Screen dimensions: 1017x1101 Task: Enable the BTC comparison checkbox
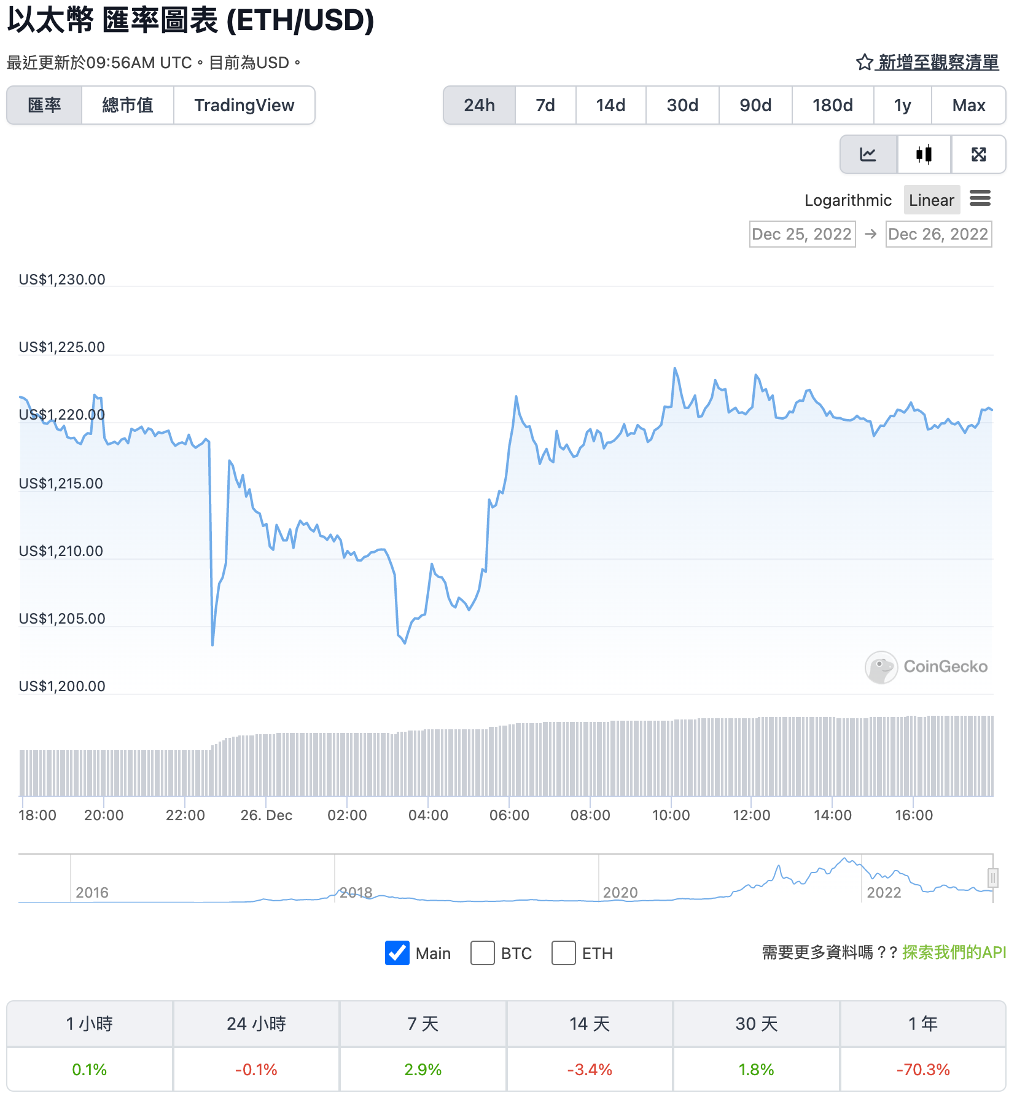[483, 954]
